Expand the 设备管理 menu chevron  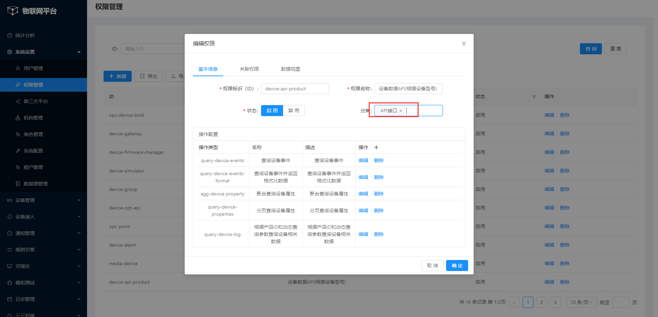(79, 200)
